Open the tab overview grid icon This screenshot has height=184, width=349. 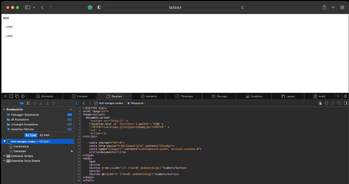pyautogui.click(x=342, y=8)
